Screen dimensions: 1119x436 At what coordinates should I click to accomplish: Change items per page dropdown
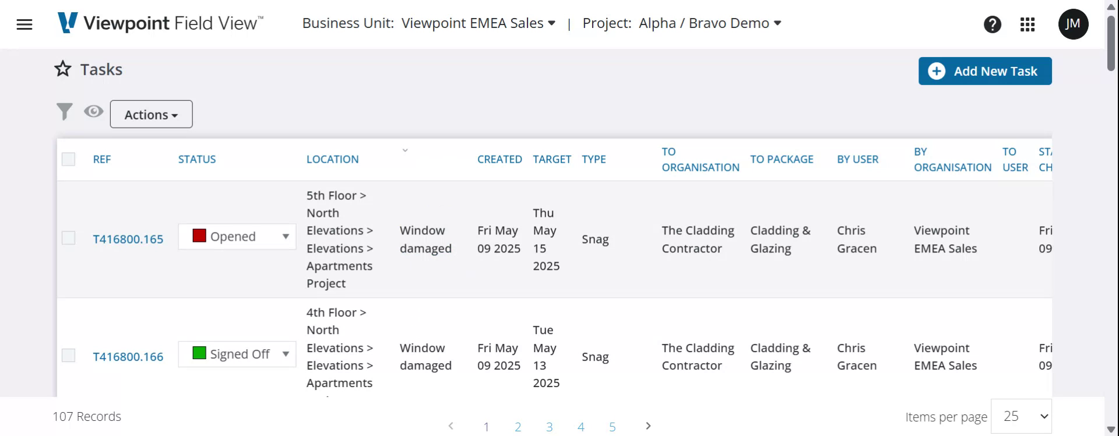(x=1021, y=416)
